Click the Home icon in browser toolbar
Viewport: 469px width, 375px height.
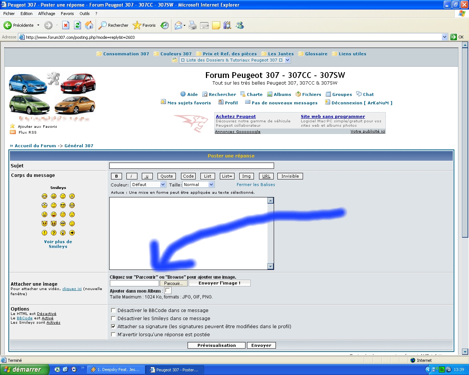click(x=89, y=25)
